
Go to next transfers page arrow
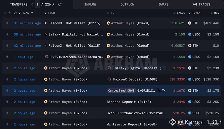click(53, 4)
